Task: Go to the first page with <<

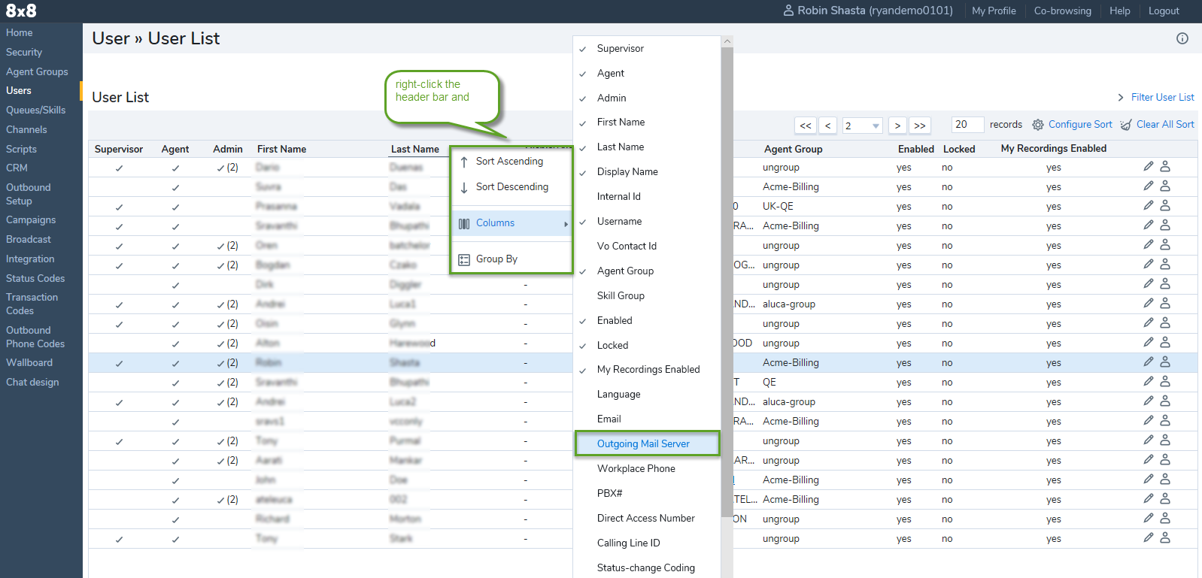Action: (x=806, y=126)
